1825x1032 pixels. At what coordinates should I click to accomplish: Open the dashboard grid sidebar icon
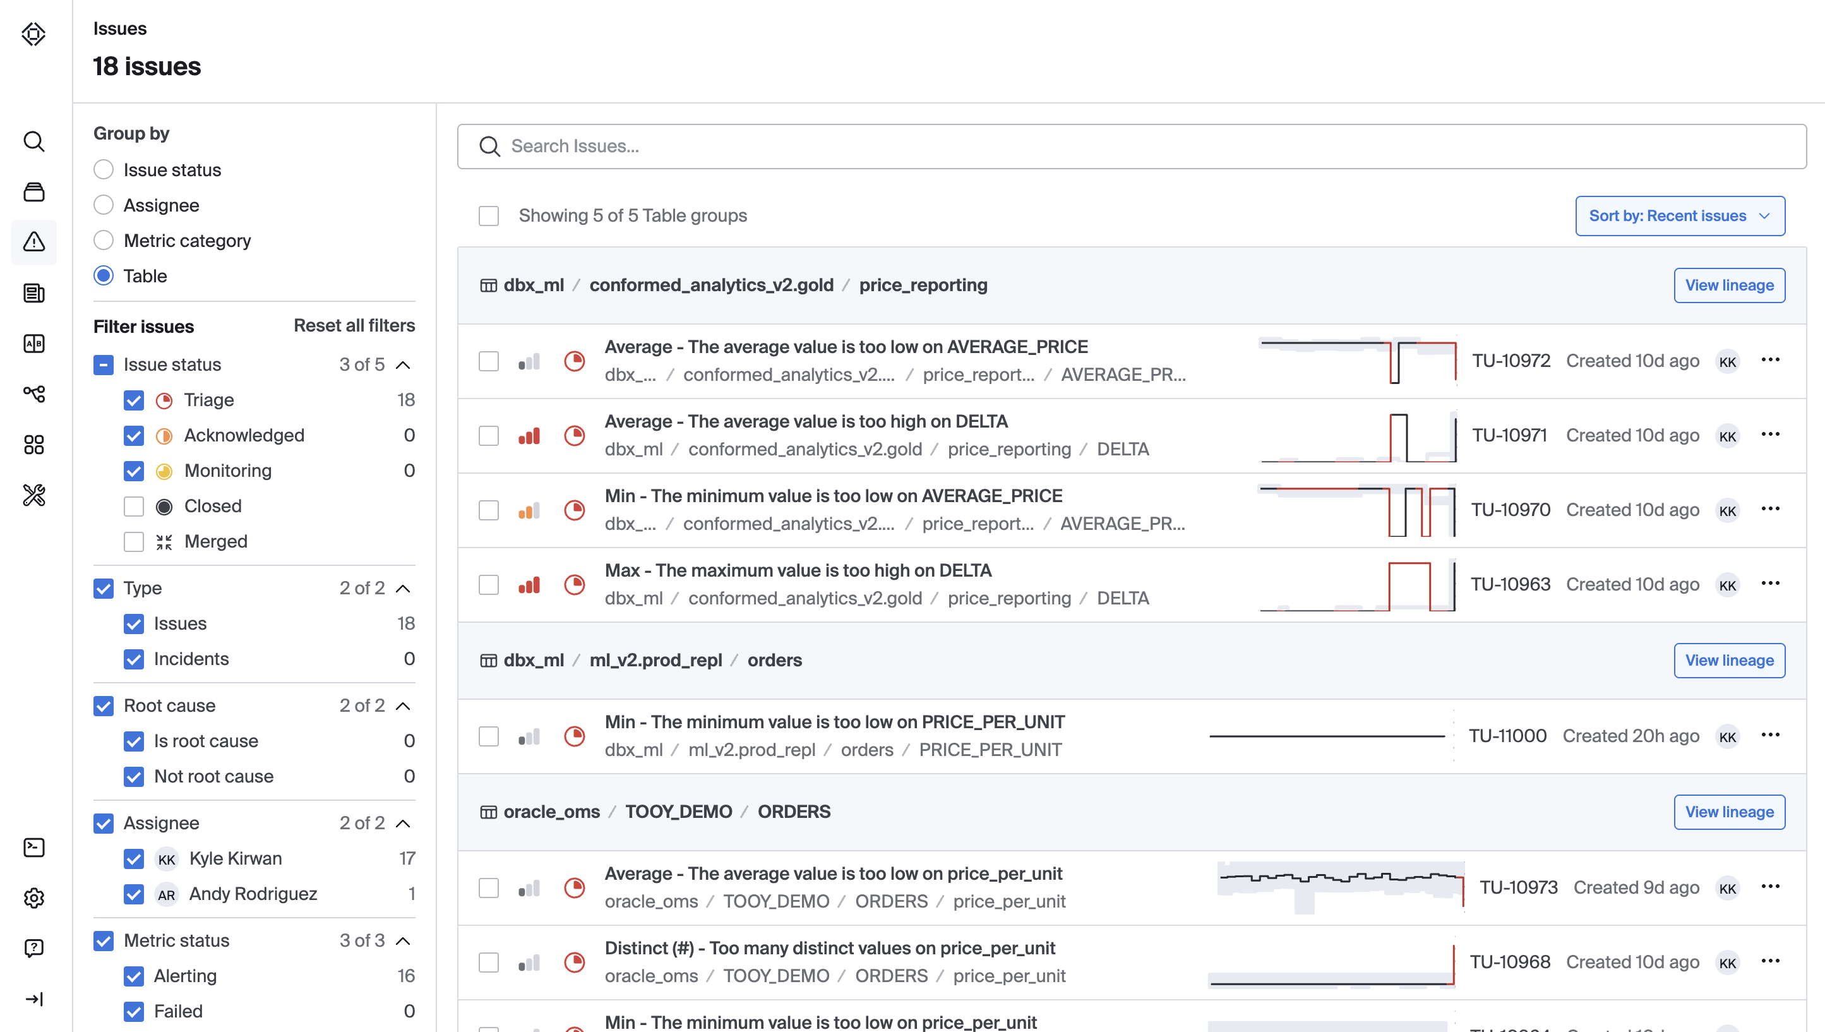(x=34, y=445)
